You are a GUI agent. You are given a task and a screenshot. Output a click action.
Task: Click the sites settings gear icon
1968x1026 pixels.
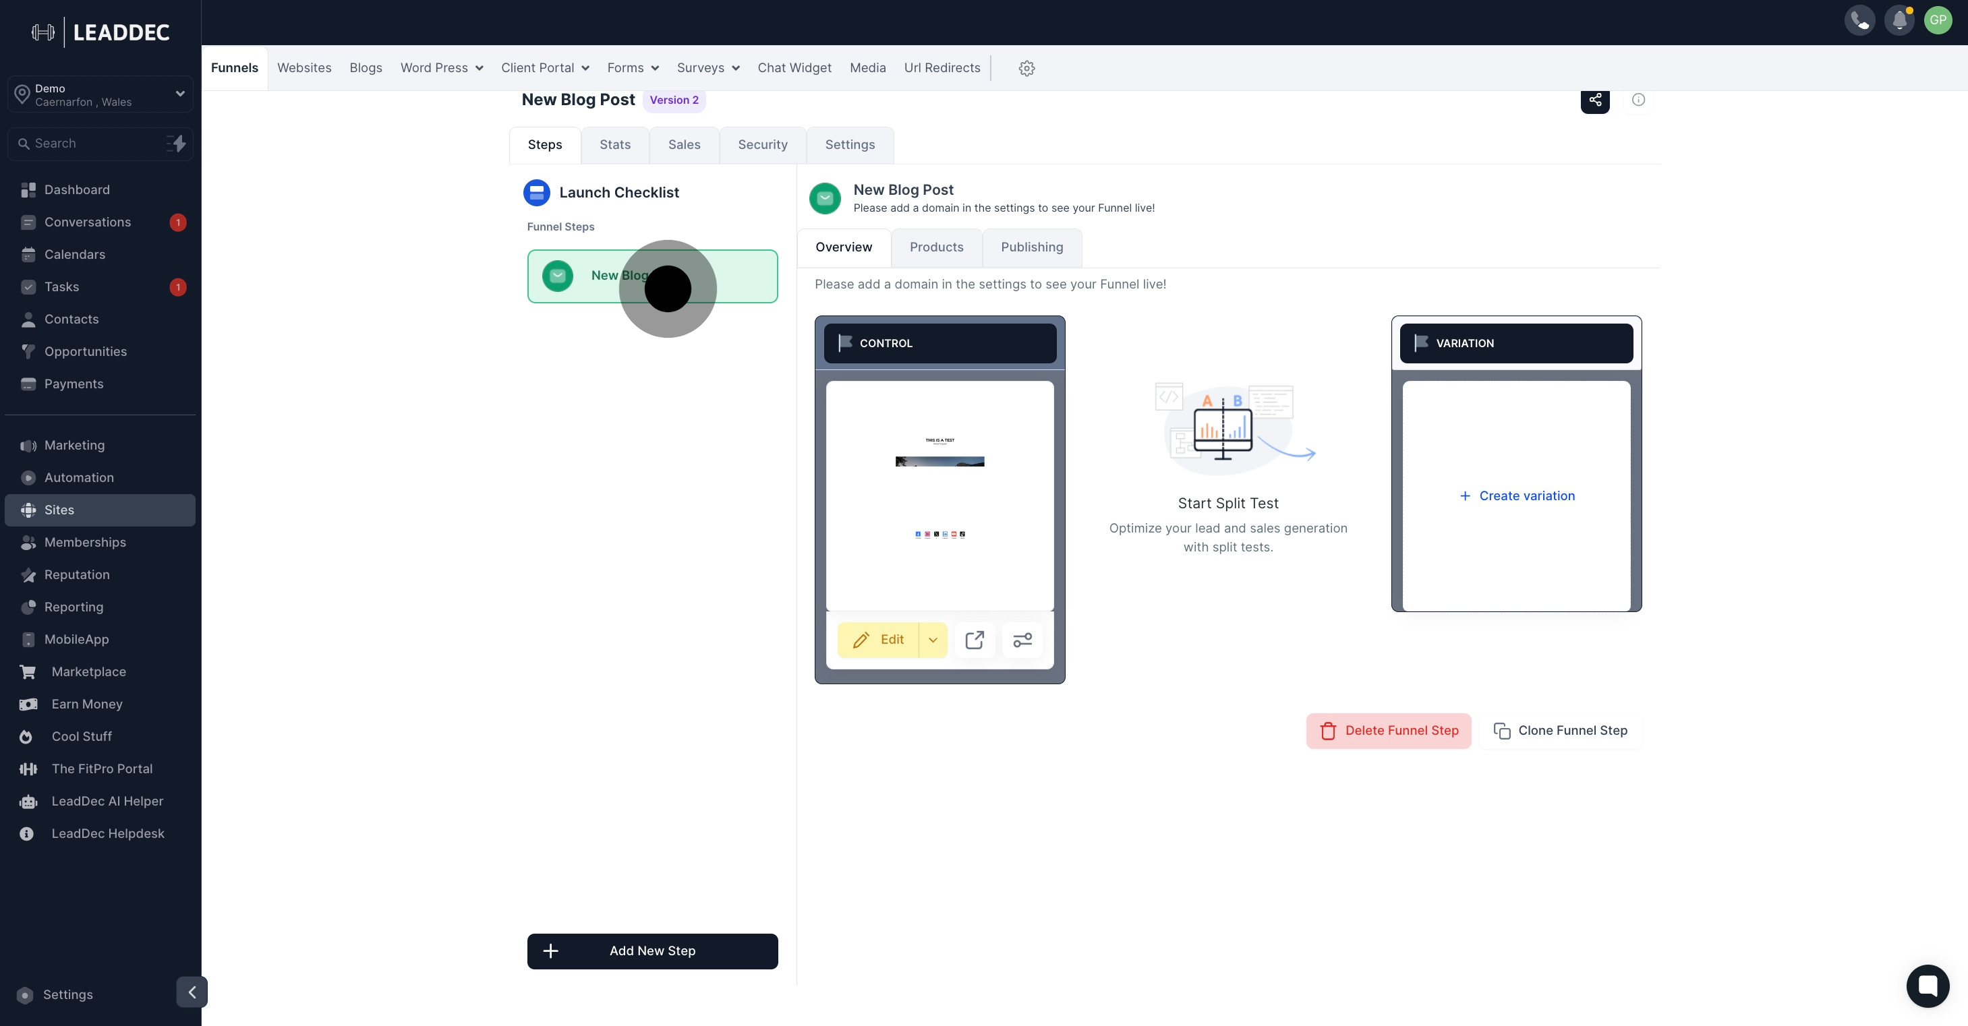pyautogui.click(x=1026, y=69)
